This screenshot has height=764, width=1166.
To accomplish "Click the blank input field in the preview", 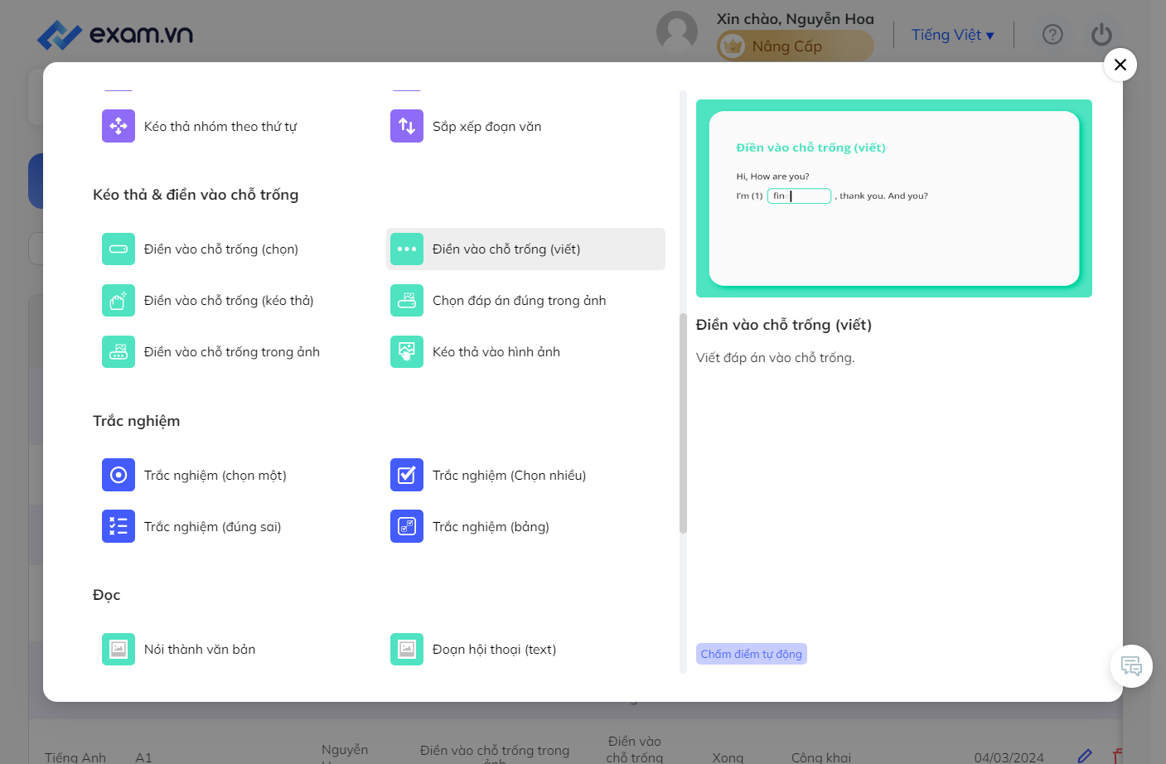I will pyautogui.click(x=799, y=196).
